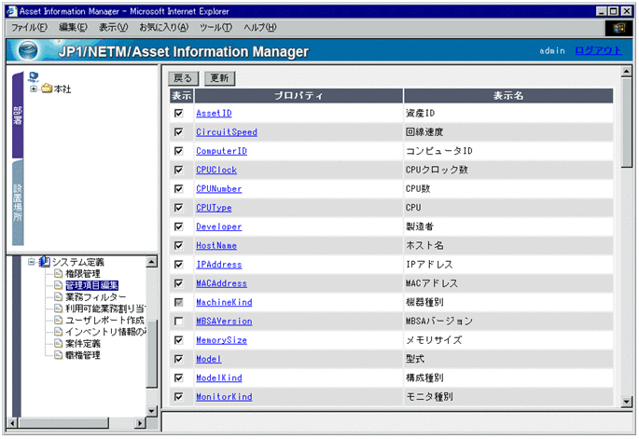The width and height of the screenshot is (639, 439).
Task: Open the CPUClock property link
Action: click(216, 170)
